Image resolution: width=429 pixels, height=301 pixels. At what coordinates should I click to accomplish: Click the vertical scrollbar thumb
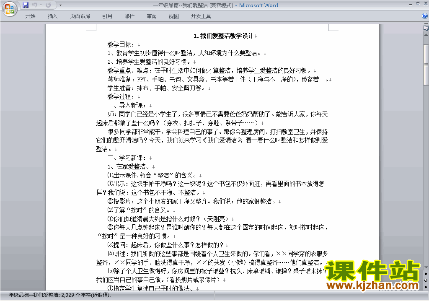(x=426, y=65)
